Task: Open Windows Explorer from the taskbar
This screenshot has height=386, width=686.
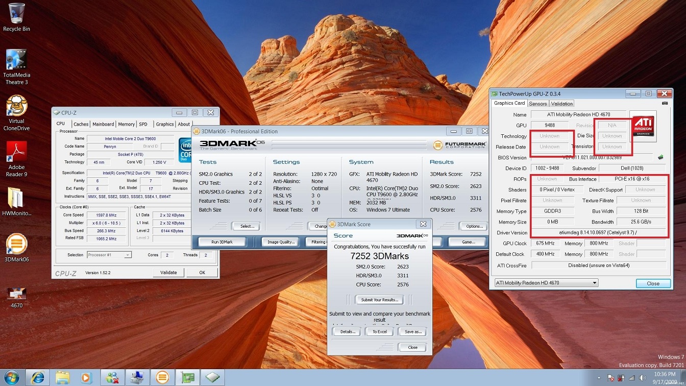Action: pos(62,377)
